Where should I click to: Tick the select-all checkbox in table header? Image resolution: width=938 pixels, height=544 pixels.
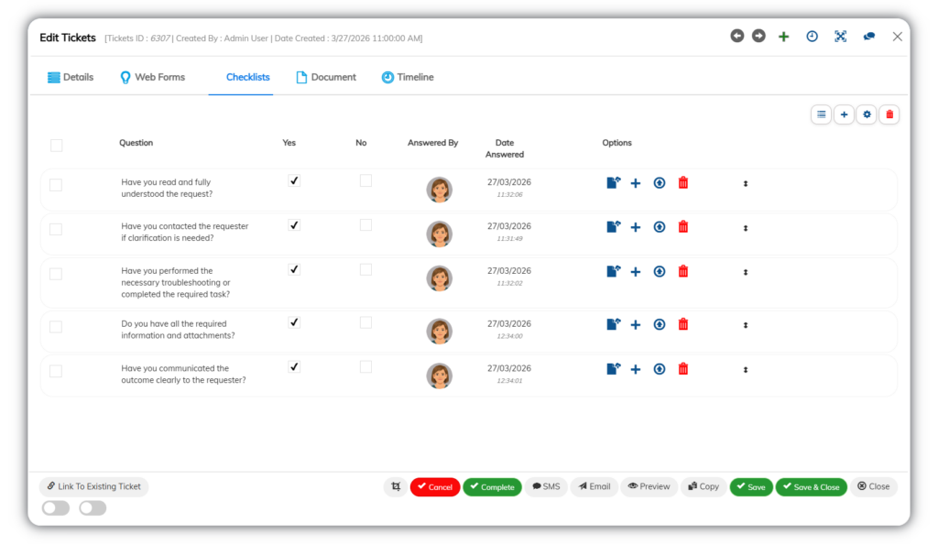coord(56,146)
